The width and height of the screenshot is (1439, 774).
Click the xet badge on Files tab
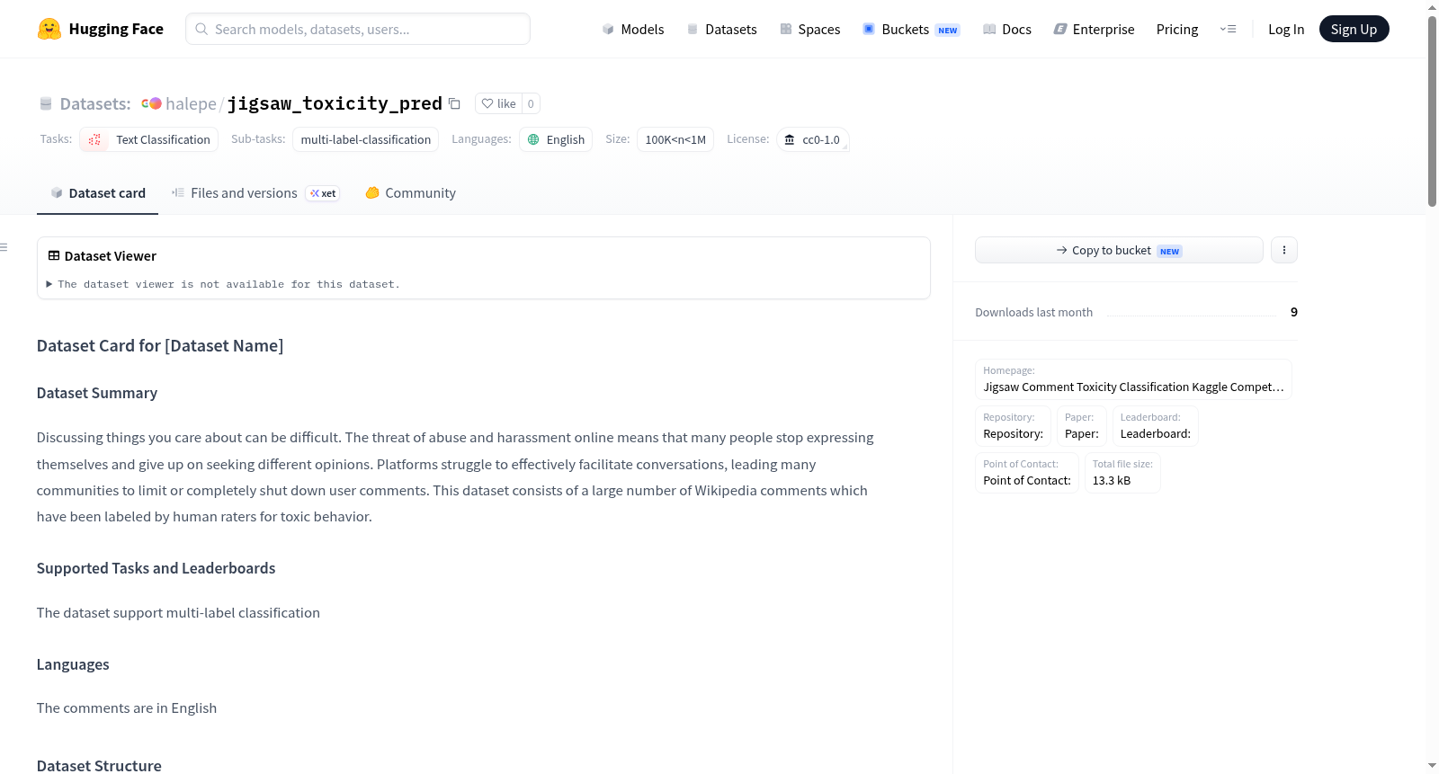[x=323, y=193]
